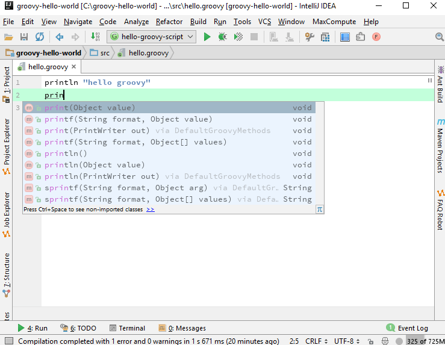The image size is (445, 345).
Task: Click the pause analysis icon at editor right
Action: pos(430,81)
